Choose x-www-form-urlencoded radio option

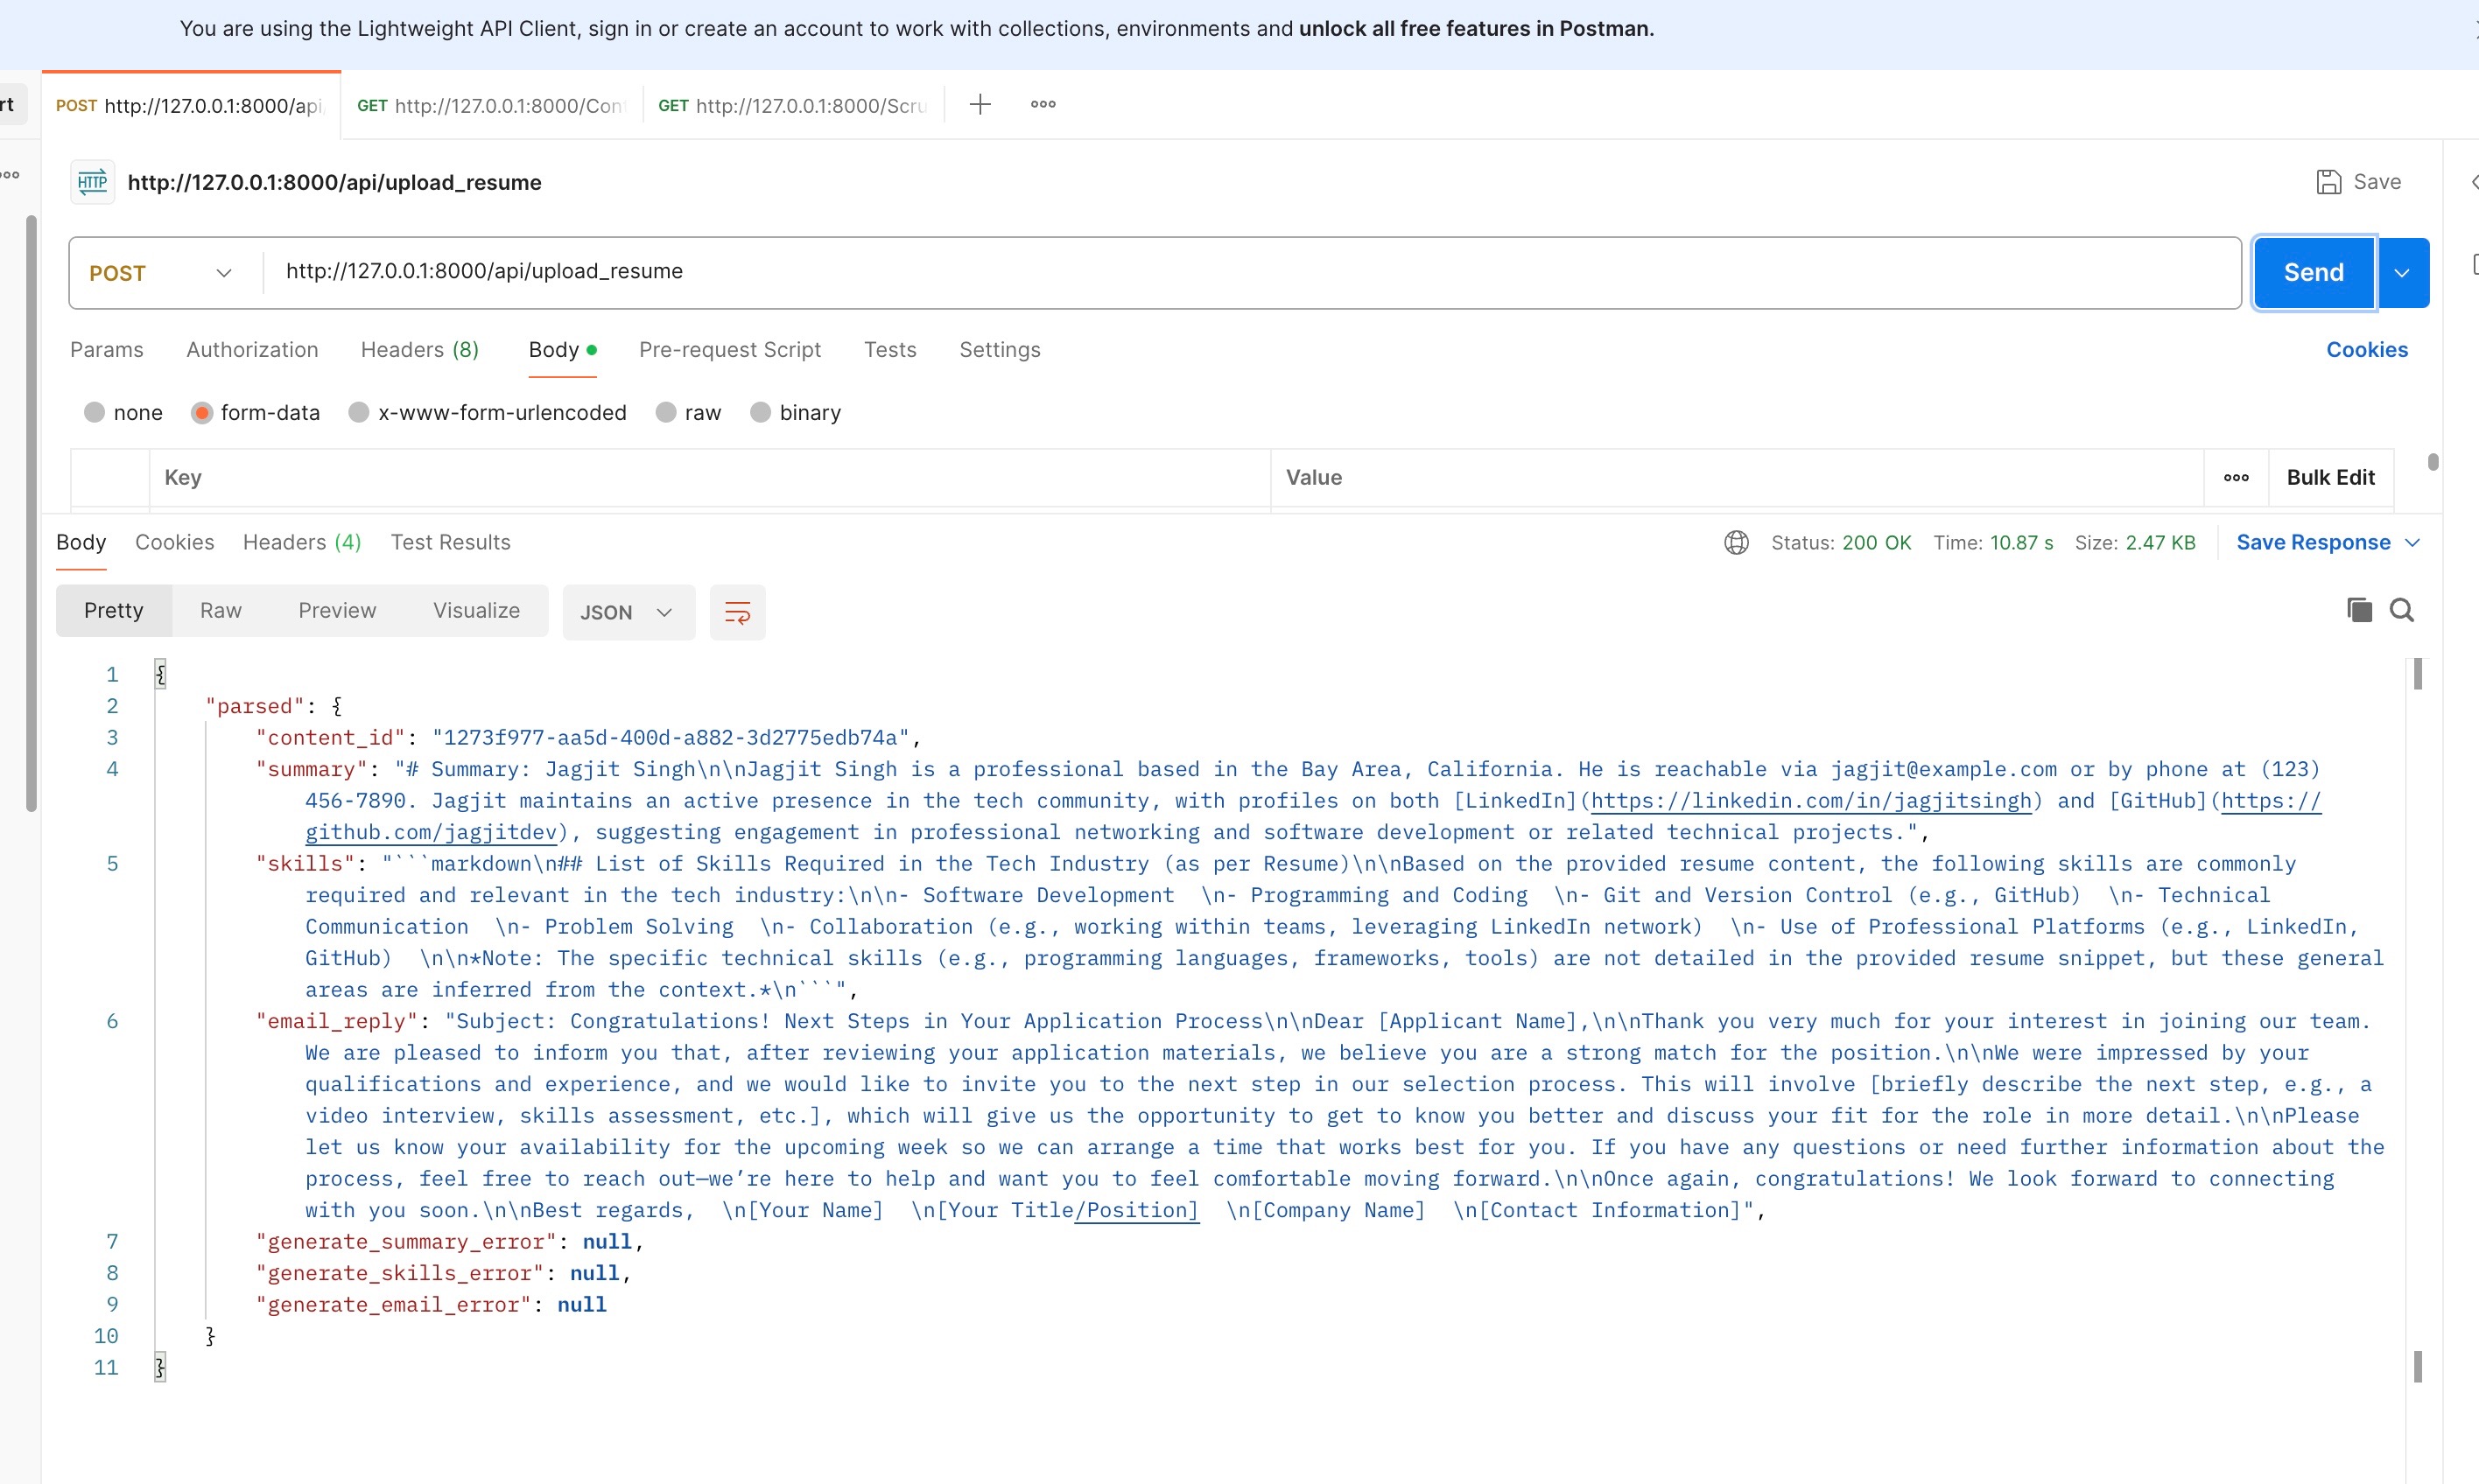(x=359, y=412)
